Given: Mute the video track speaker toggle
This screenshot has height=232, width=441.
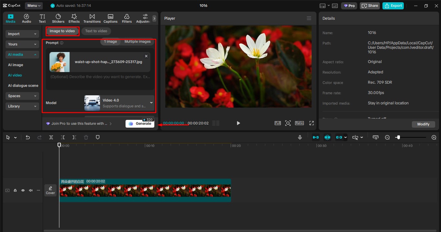Looking at the screenshot, I should tap(30, 190).
